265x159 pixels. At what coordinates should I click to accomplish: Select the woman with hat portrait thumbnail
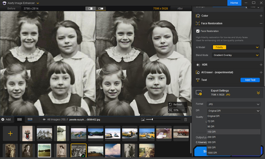coord(61,151)
